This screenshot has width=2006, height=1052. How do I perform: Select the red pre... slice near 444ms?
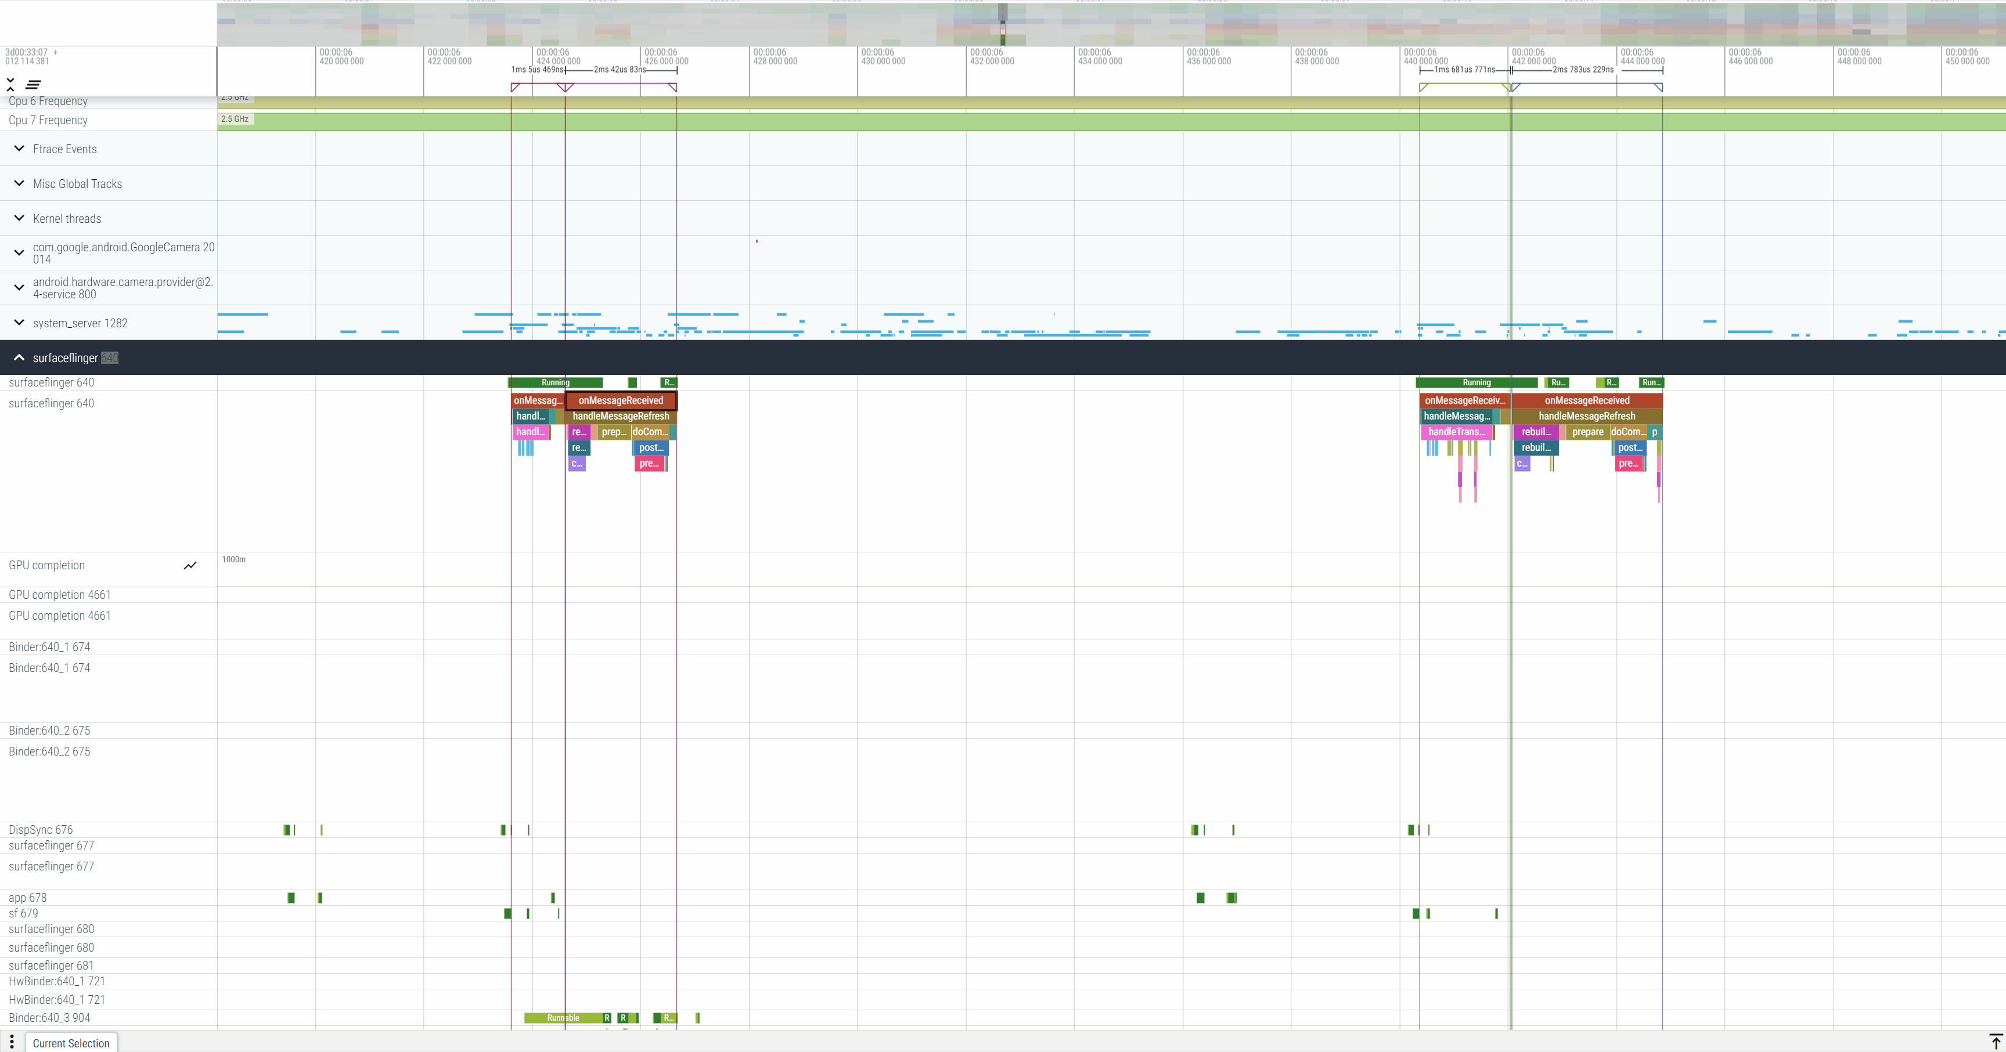(1629, 463)
